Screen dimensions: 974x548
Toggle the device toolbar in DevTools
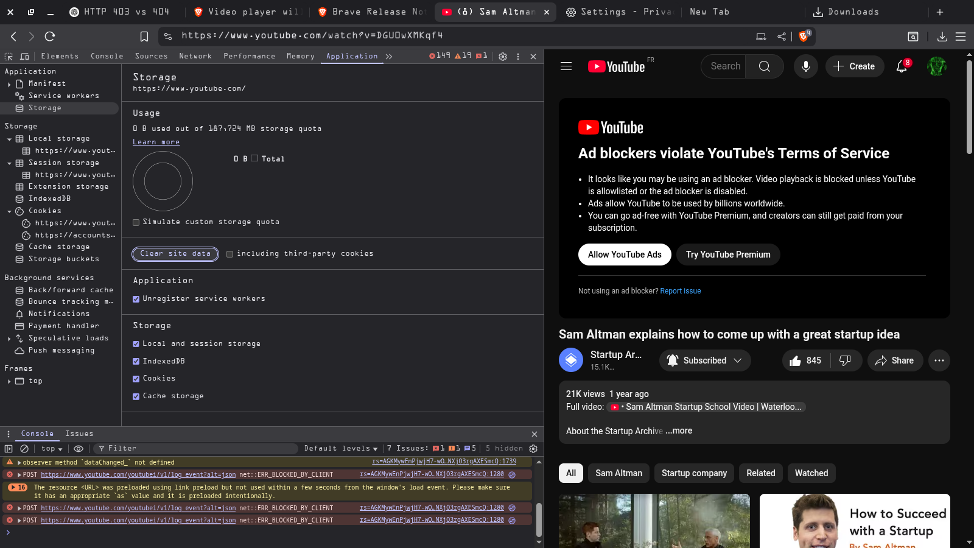pos(24,57)
